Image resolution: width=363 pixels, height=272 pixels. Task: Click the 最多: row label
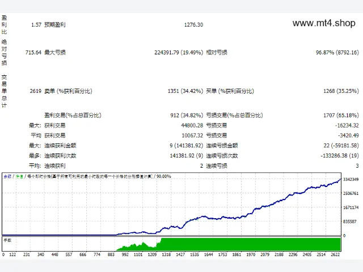coord(35,156)
